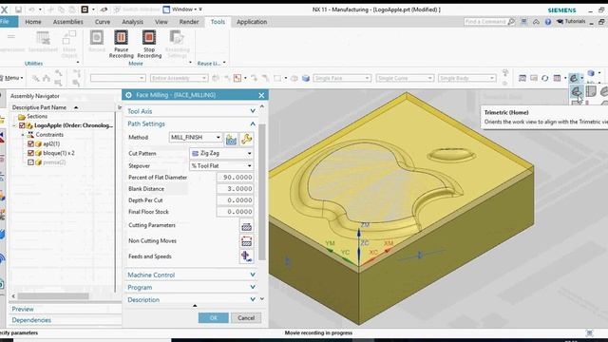Open the Single Curve dropdown
The height and width of the screenshot is (342, 608).
405,78
